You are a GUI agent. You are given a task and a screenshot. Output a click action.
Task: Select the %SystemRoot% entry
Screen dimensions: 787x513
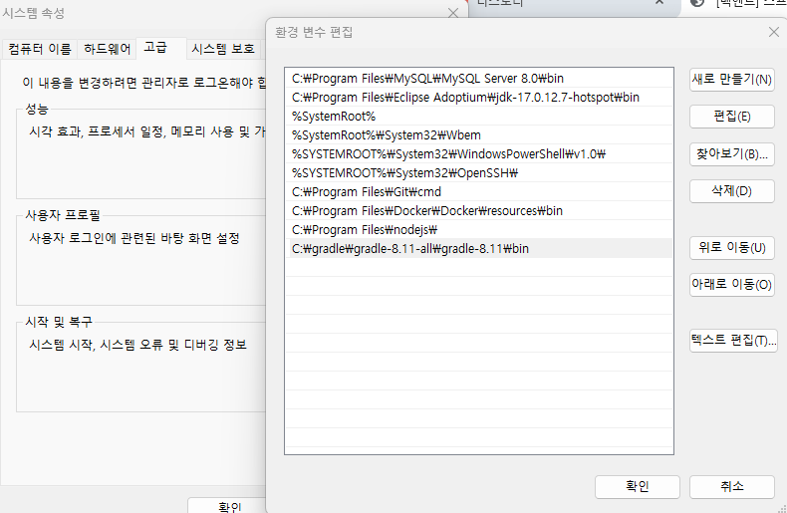point(480,117)
